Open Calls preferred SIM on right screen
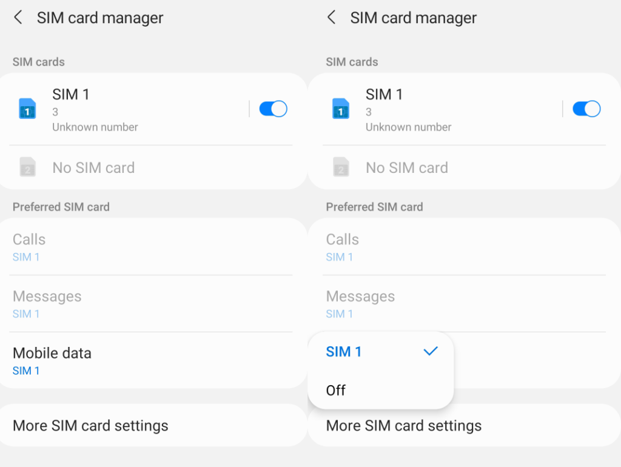Viewport: 621px width, 467px height. [x=464, y=247]
